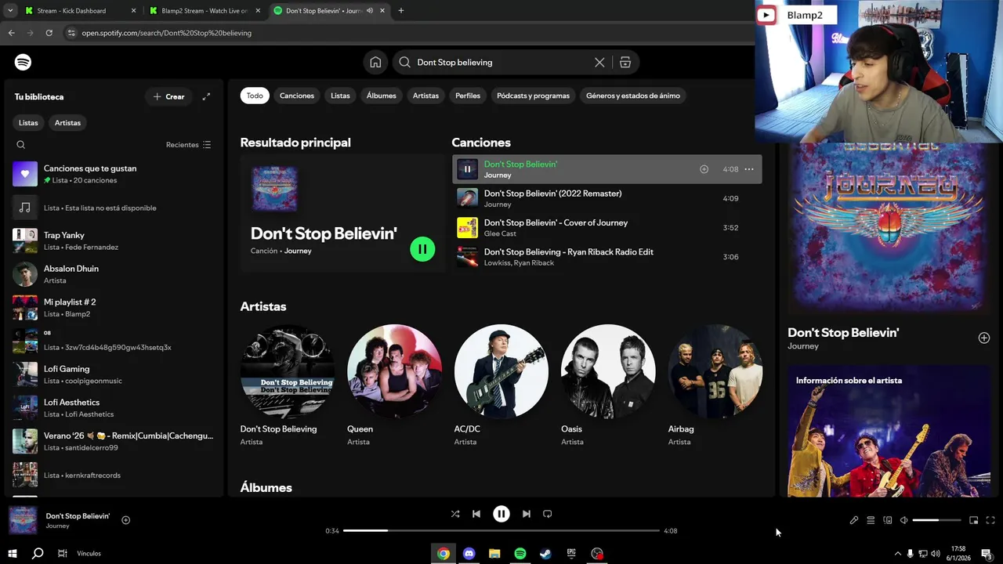Image resolution: width=1003 pixels, height=564 pixels.
Task: Open the Recientes sort dropdown
Action: (x=189, y=145)
